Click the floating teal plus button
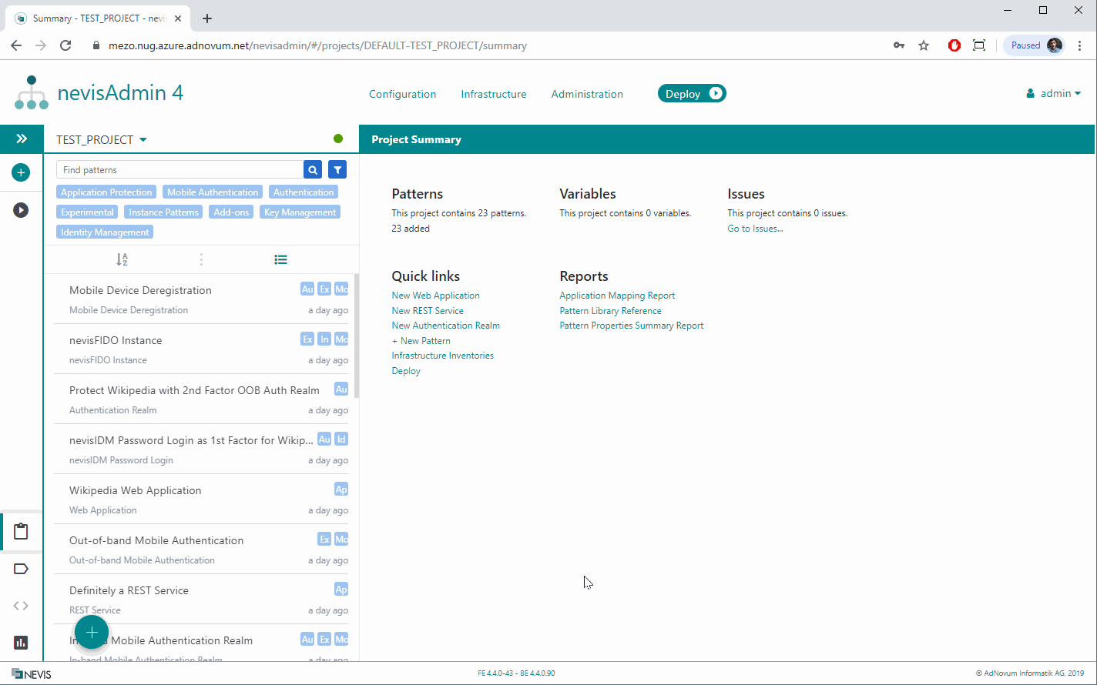Viewport: 1097px width, 685px height. pos(92,633)
